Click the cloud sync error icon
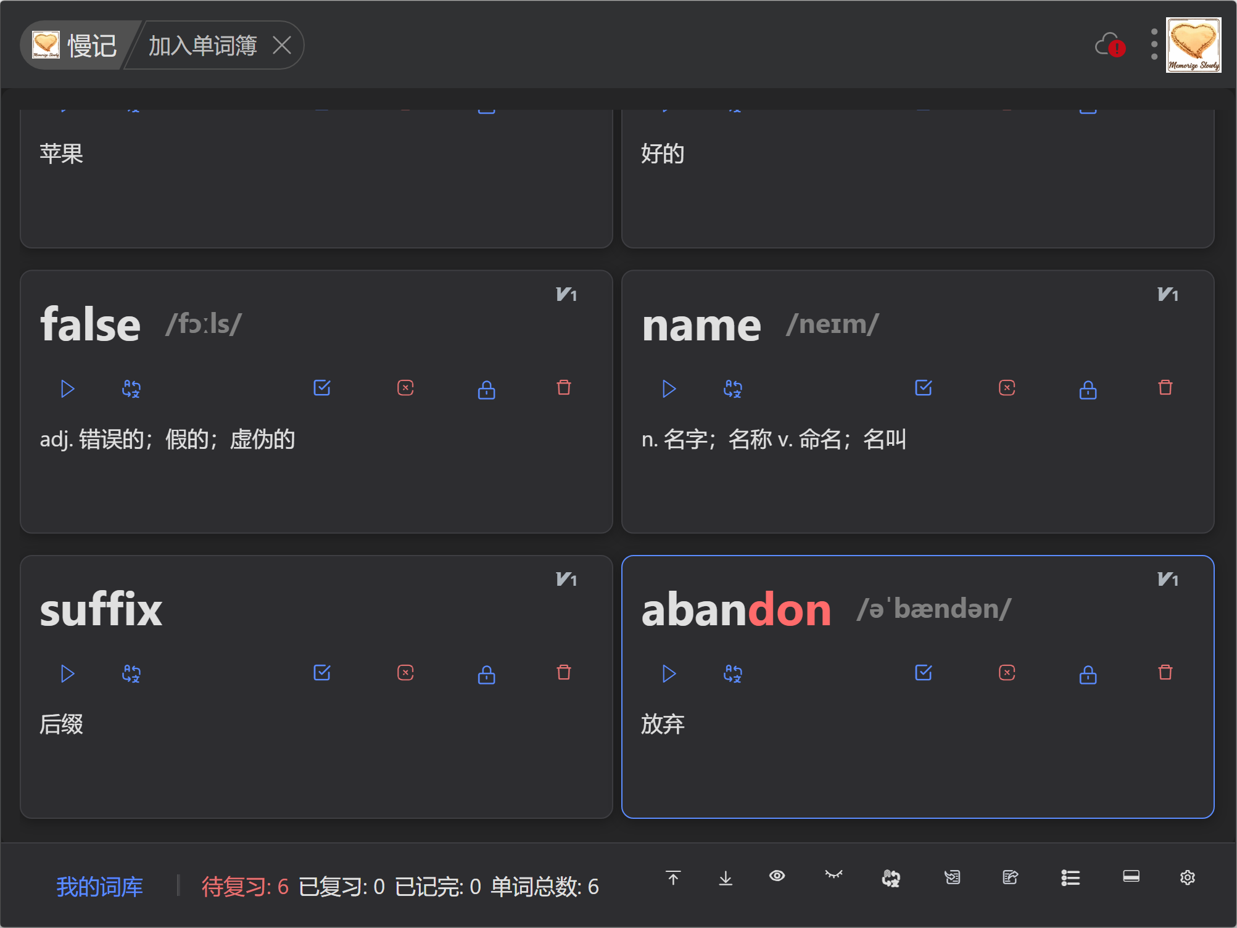Screen dimensions: 1237x928 click(x=1110, y=45)
